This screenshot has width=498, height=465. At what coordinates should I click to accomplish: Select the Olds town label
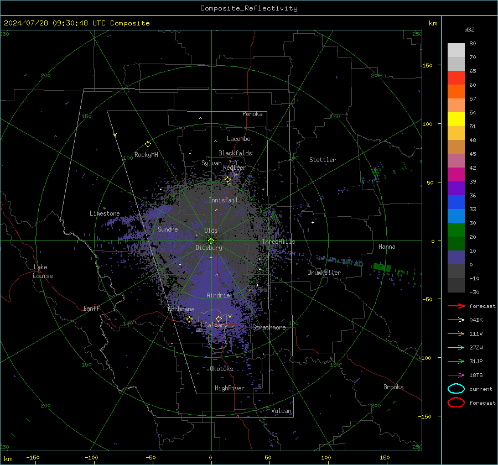211,231
